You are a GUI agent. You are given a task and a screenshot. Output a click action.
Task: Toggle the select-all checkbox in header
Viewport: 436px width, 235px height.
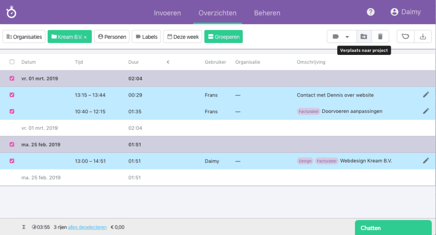point(12,62)
